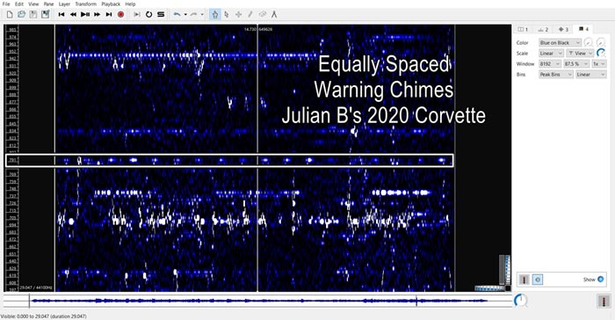Viewport: 615px width, 320px height.
Task: Toggle Loop Playback mode
Action: 148,15
